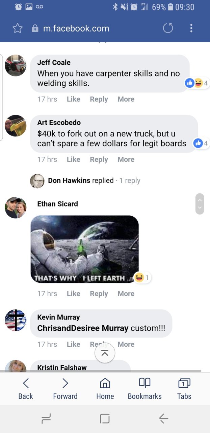Like Ethan Sicard's comment
Image resolution: width=210 pixels, height=433 pixels.
[73, 294]
